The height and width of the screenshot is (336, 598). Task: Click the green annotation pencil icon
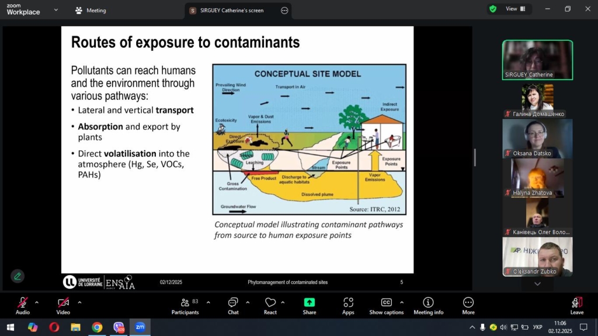(18, 276)
